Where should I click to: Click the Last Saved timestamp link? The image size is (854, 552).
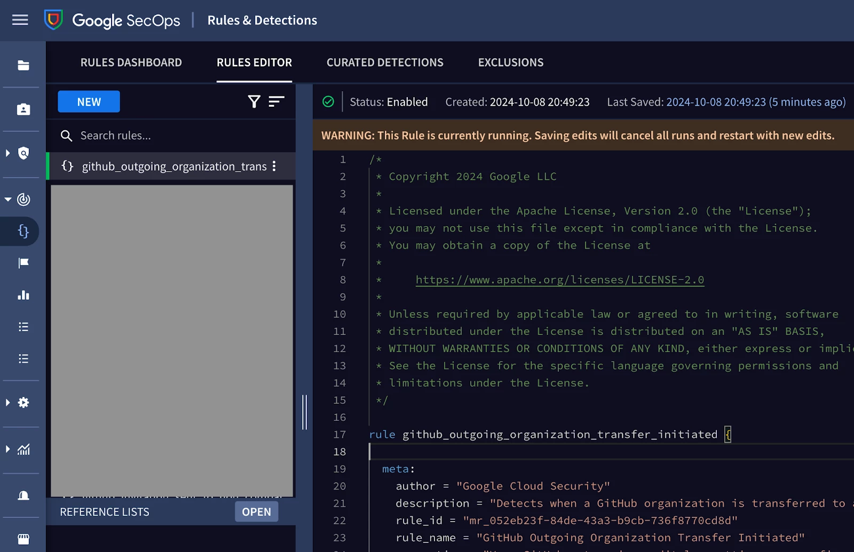click(756, 102)
